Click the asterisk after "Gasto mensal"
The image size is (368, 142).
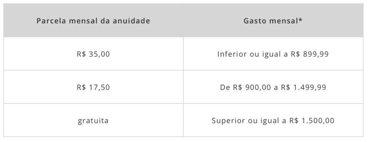click(x=300, y=19)
